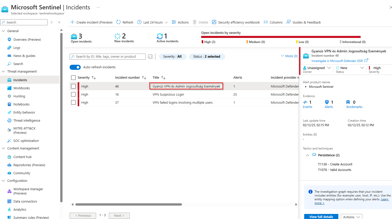Open Guides & Feedback icon

click(288, 22)
